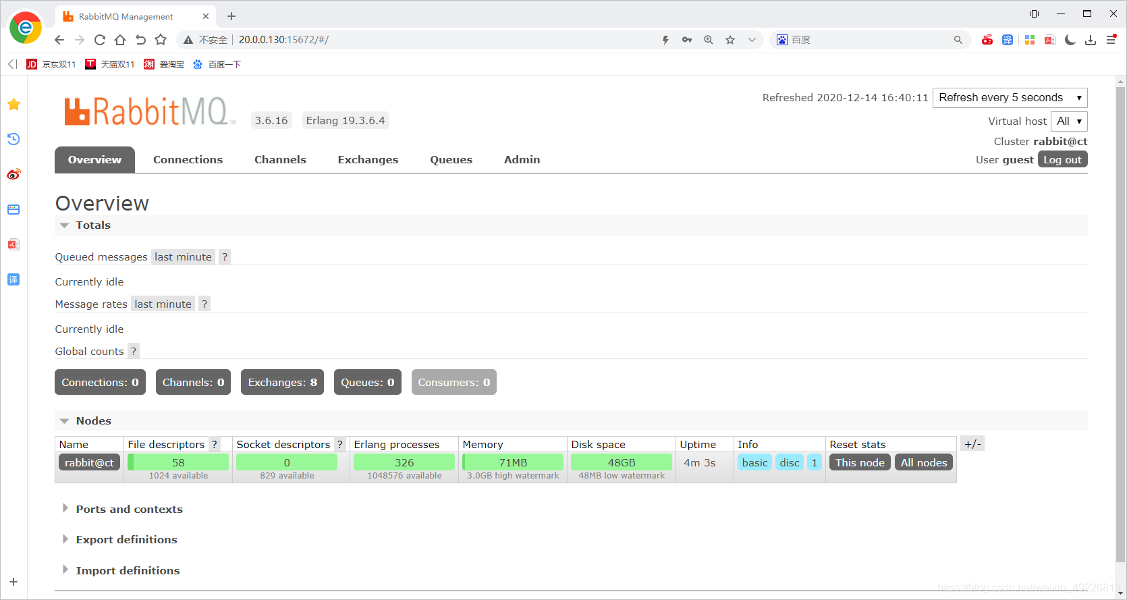
Task: Open sidebar history clock icon
Action: (13, 139)
